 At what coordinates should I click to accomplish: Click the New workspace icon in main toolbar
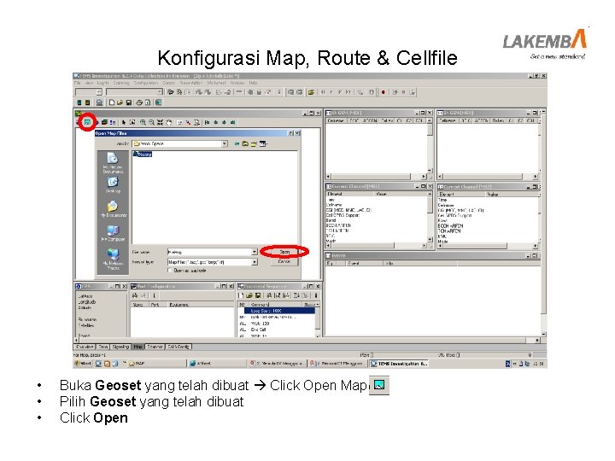coord(112,102)
